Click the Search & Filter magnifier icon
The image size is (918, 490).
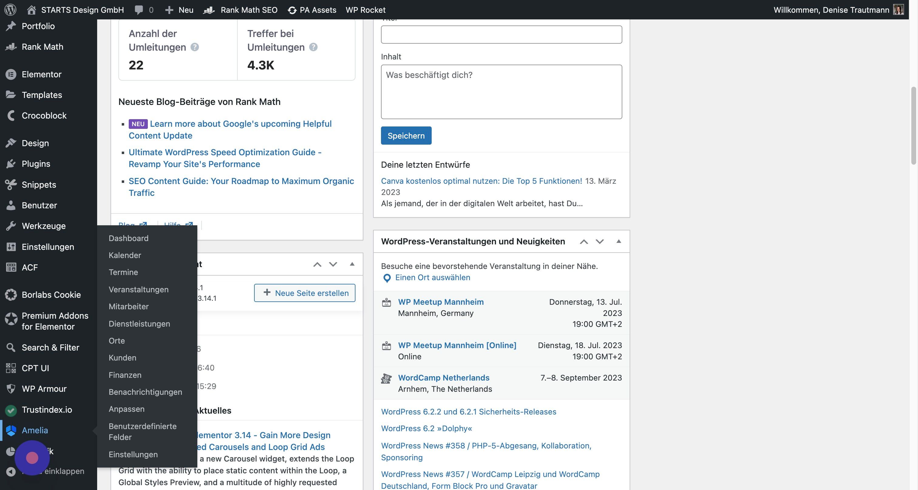pyautogui.click(x=11, y=347)
